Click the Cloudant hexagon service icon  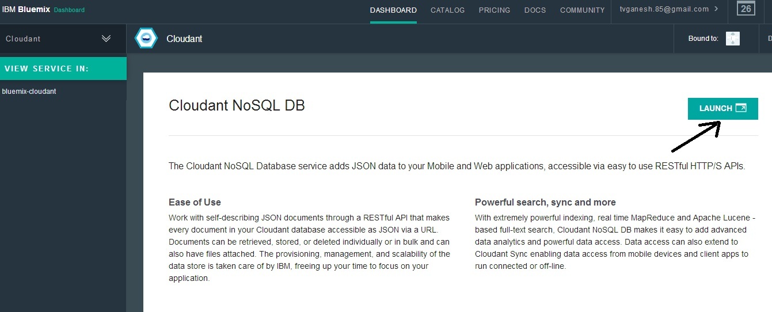pyautogui.click(x=146, y=39)
